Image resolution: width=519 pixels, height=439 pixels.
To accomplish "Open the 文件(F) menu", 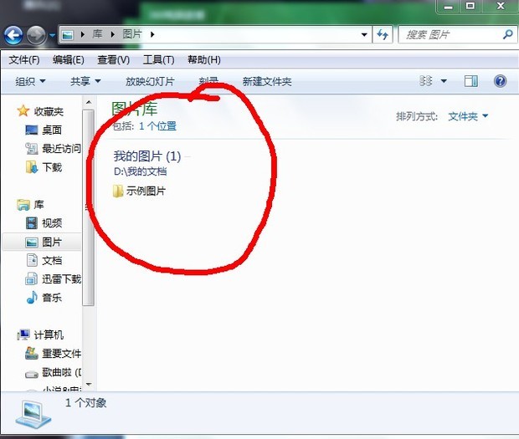I will [24, 60].
